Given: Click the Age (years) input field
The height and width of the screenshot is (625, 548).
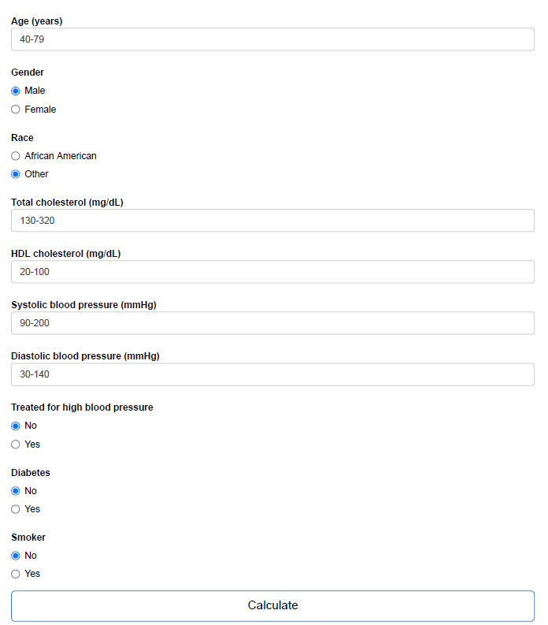Looking at the screenshot, I should click(272, 39).
